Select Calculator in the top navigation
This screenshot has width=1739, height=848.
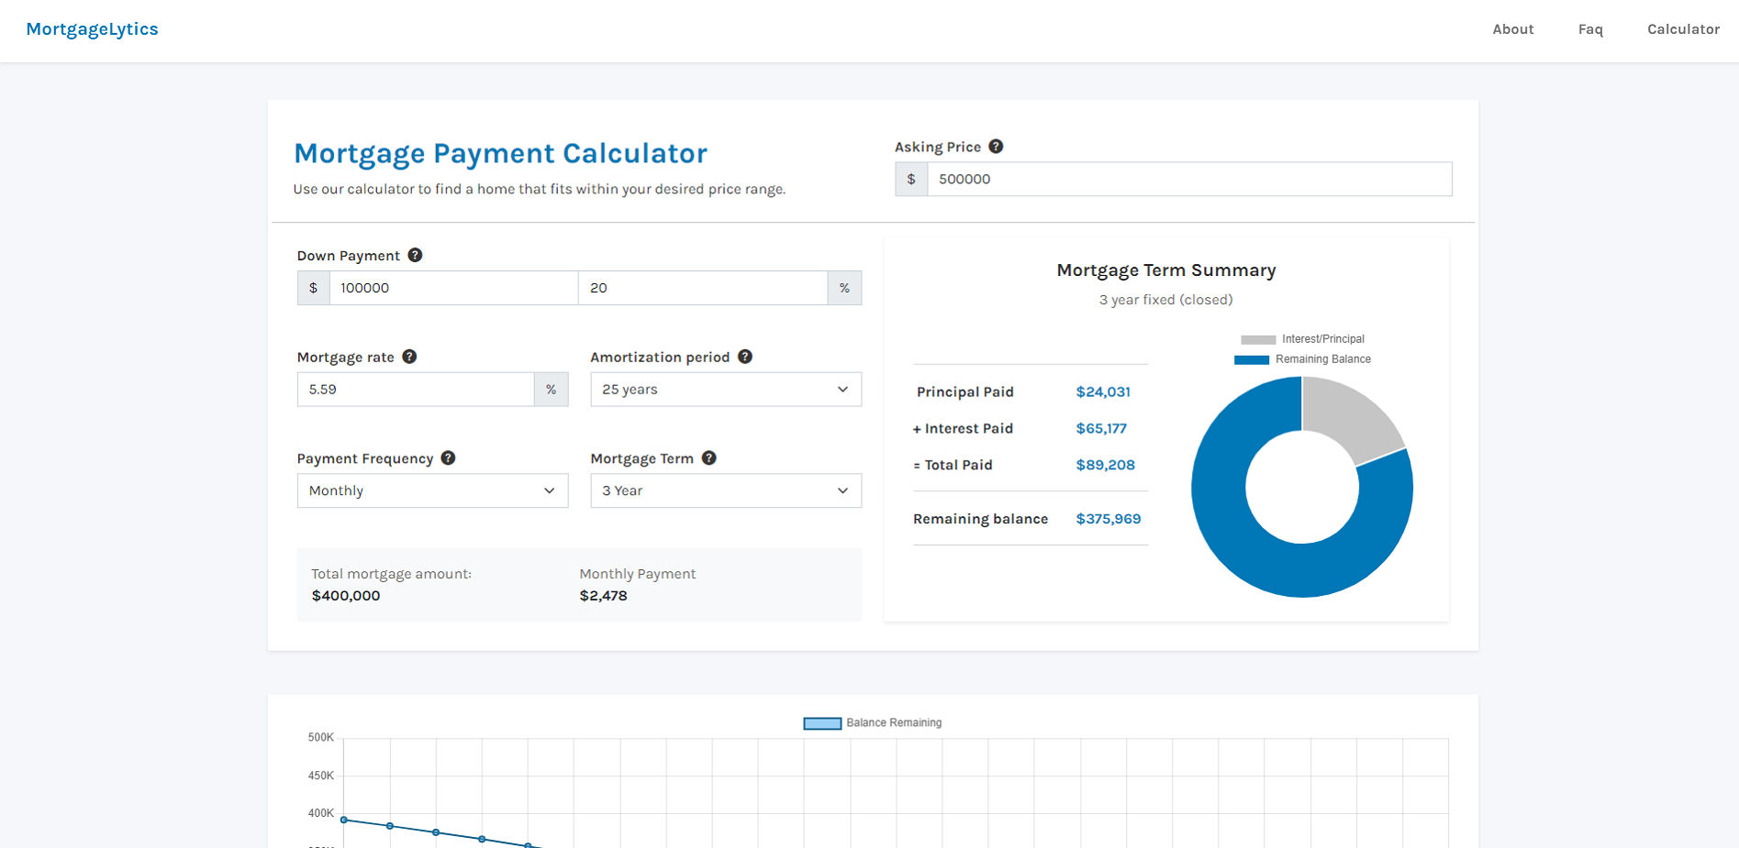point(1683,29)
